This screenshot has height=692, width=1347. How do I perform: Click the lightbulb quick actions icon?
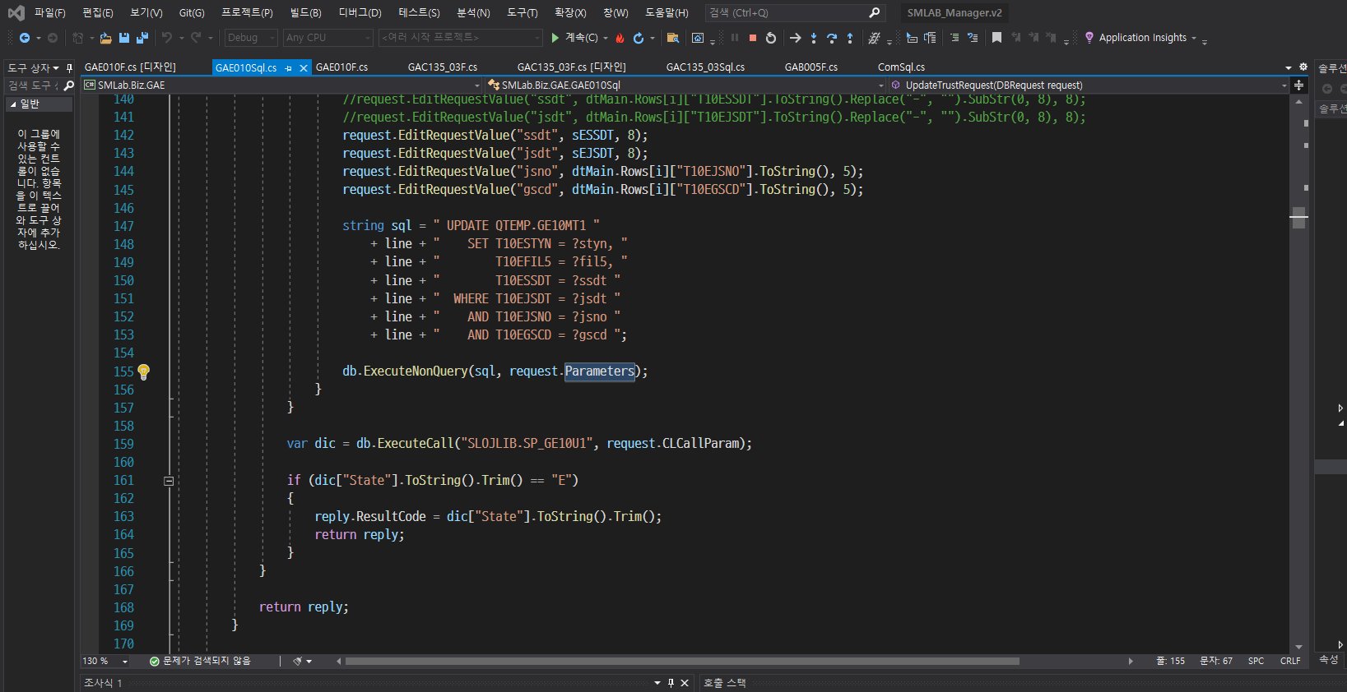143,371
